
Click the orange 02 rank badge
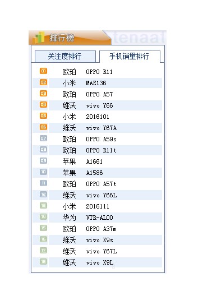[43, 82]
